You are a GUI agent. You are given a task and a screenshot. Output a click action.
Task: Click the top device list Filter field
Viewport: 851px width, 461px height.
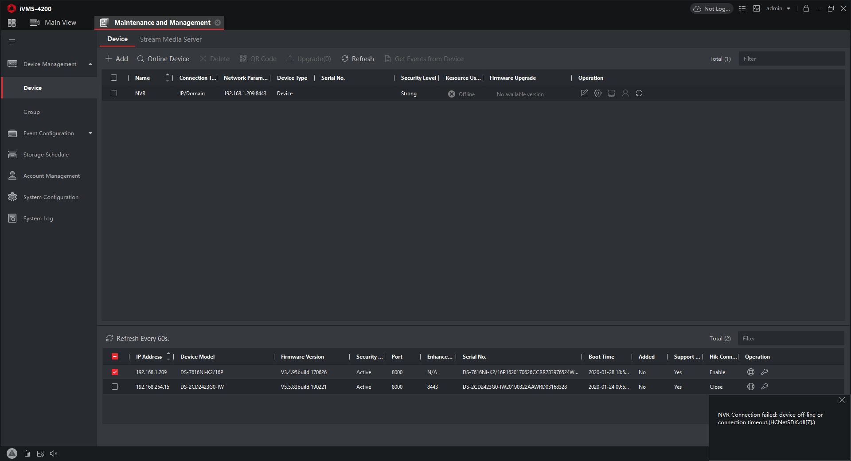791,59
